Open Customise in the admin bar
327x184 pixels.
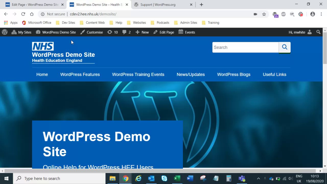pyautogui.click(x=91, y=32)
